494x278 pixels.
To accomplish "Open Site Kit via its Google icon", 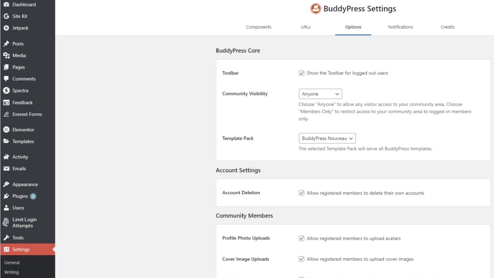I will click(x=6, y=16).
